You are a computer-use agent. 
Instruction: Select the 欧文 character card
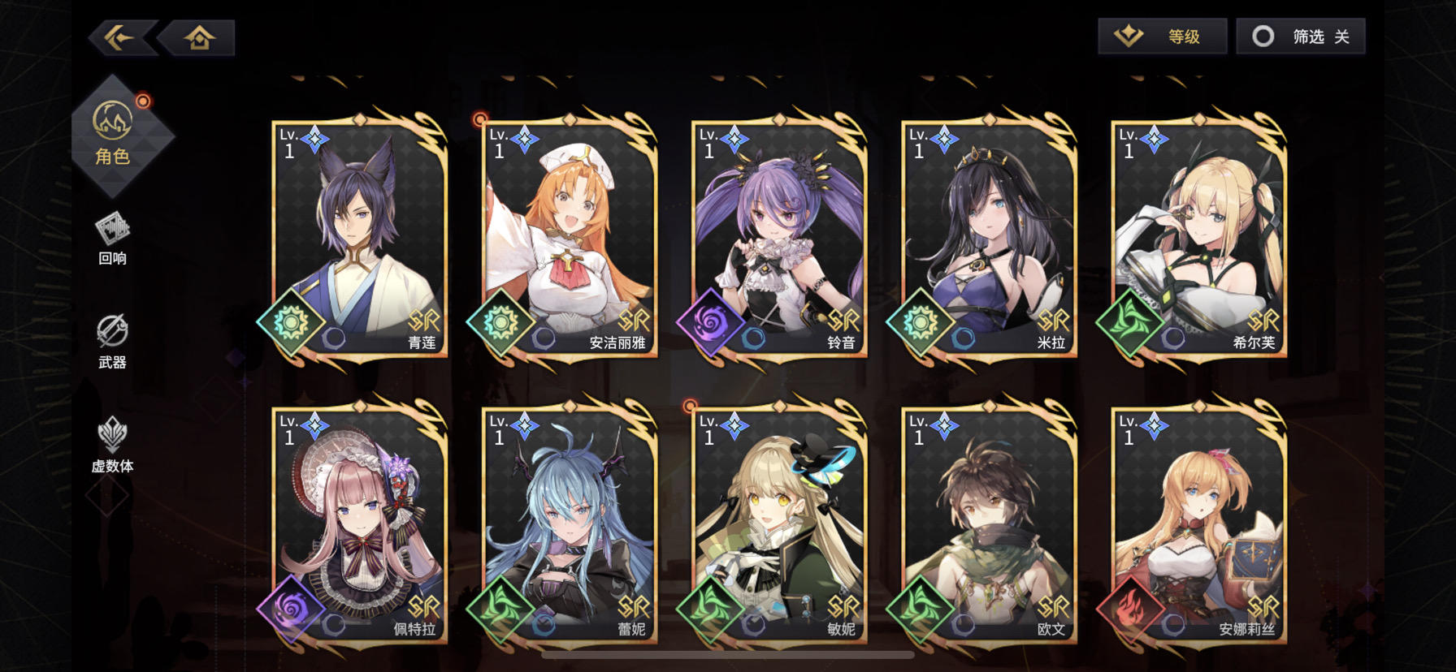point(989,525)
